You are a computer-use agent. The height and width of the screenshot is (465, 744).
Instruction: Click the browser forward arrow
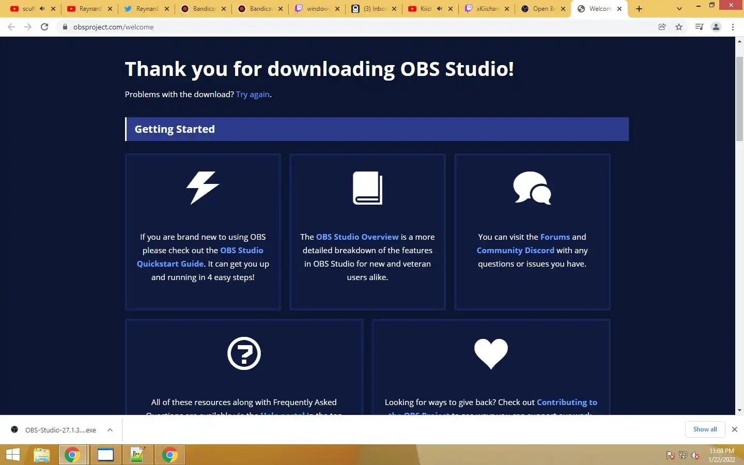pyautogui.click(x=28, y=27)
